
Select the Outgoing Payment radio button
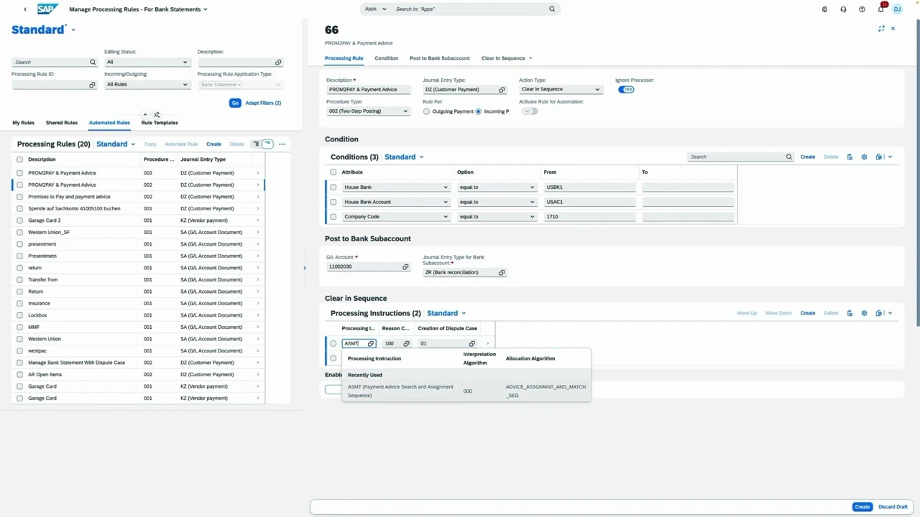(x=426, y=112)
